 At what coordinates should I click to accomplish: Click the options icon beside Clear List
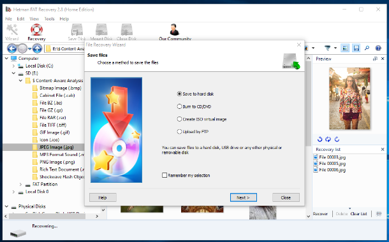379,214
